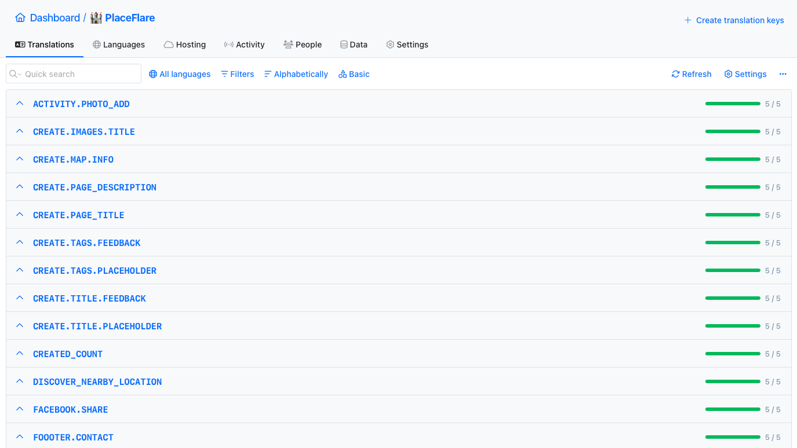Viewport: 797px width, 448px height.
Task: Go to the Activity tab
Action: (244, 45)
